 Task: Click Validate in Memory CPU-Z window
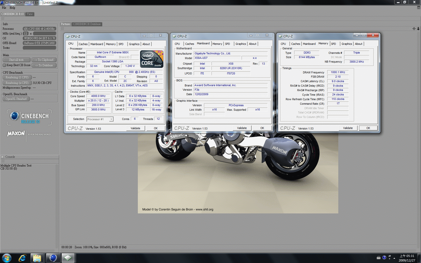pyautogui.click(x=348, y=128)
